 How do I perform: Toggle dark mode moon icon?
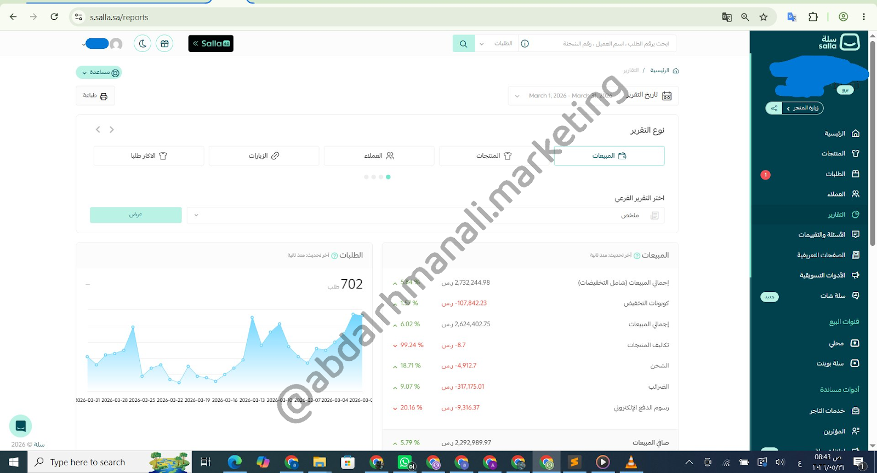coord(143,43)
